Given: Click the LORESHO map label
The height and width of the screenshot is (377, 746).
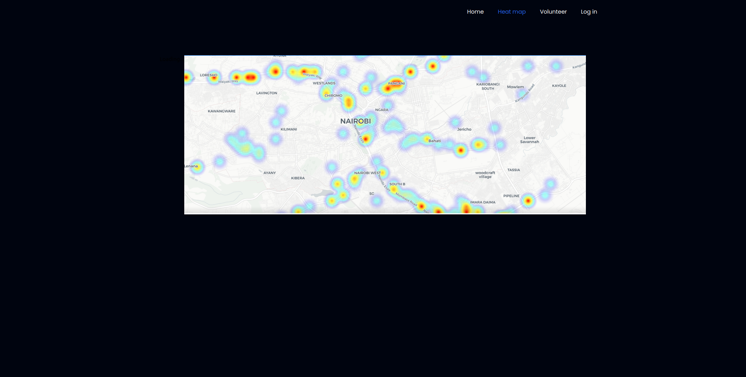Looking at the screenshot, I should tap(208, 75).
